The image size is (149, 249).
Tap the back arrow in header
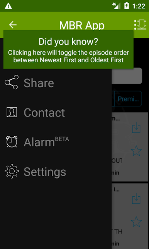tap(13, 25)
